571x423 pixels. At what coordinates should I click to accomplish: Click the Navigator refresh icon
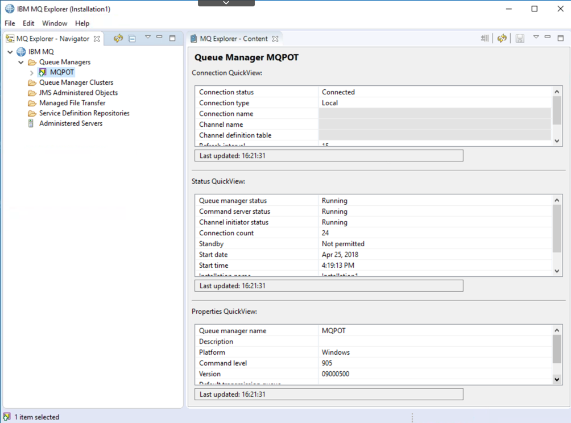(x=118, y=38)
